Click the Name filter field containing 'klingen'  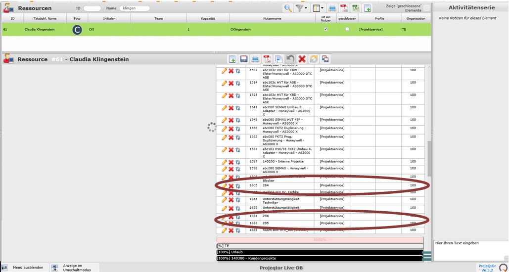tap(135, 8)
